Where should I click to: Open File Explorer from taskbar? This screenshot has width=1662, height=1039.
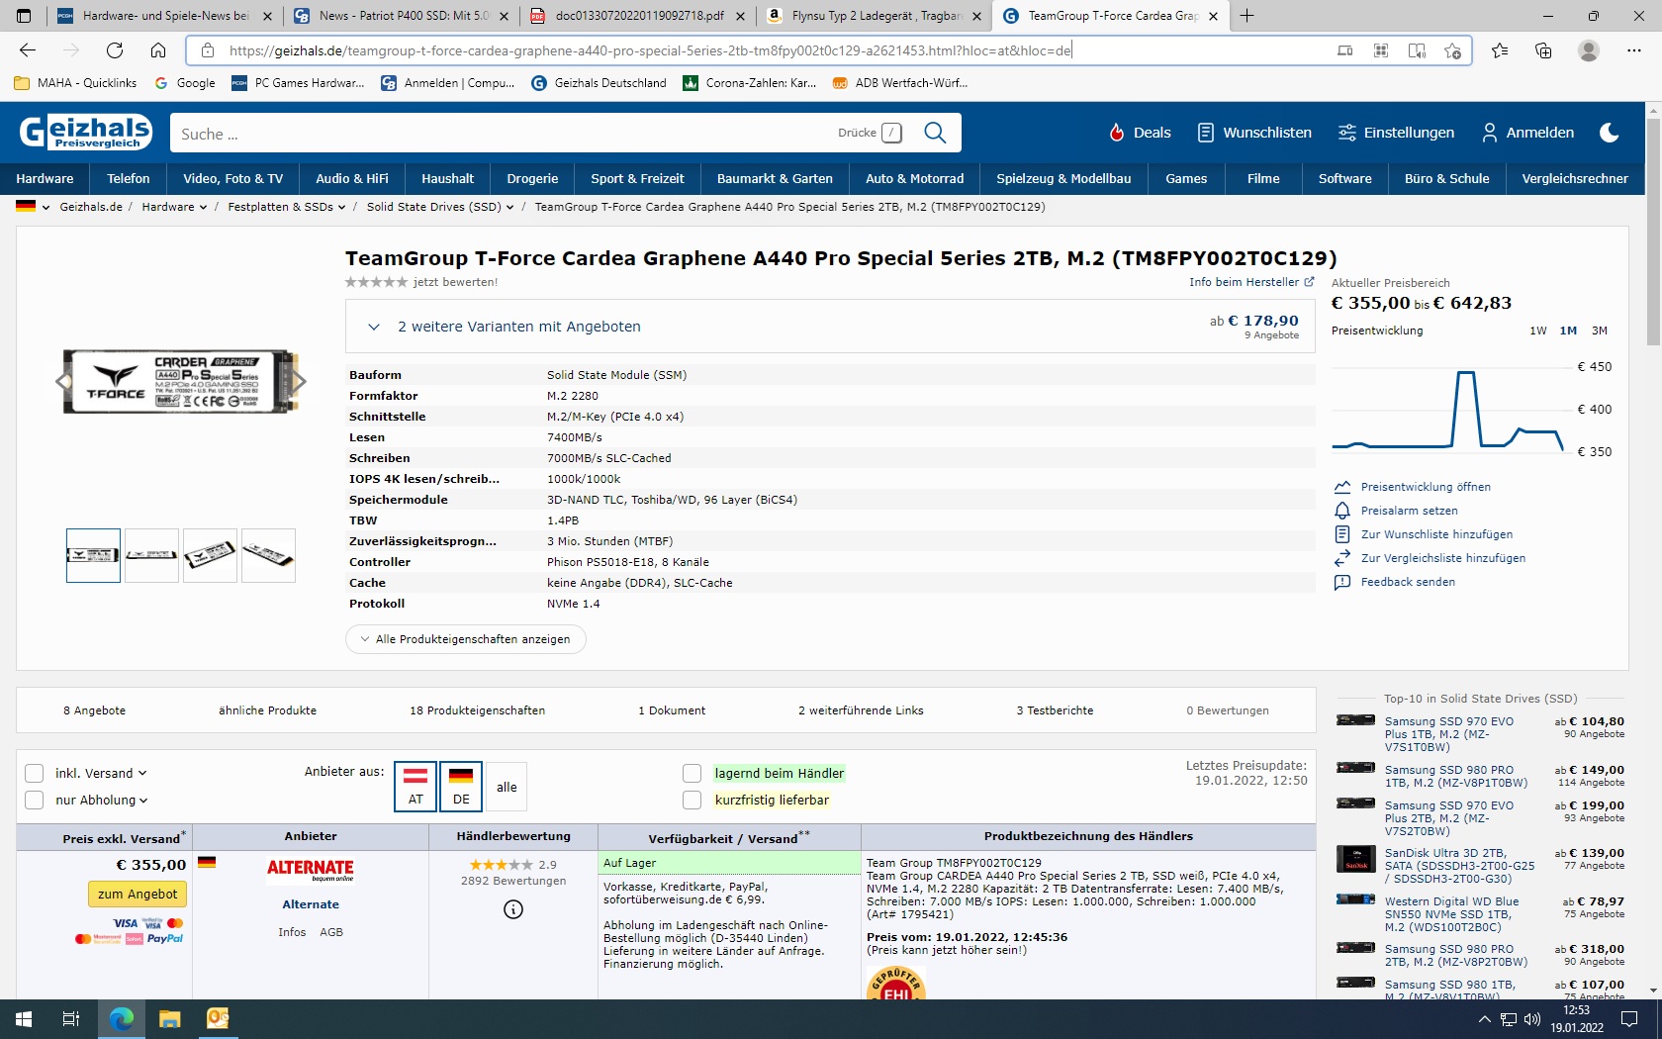(169, 1019)
